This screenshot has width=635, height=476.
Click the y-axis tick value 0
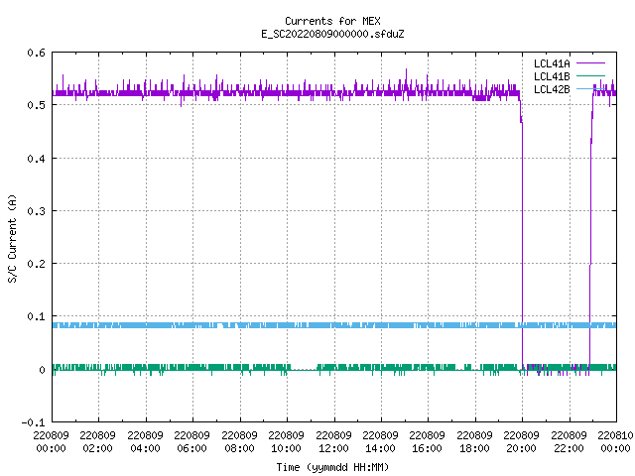[x=42, y=370]
